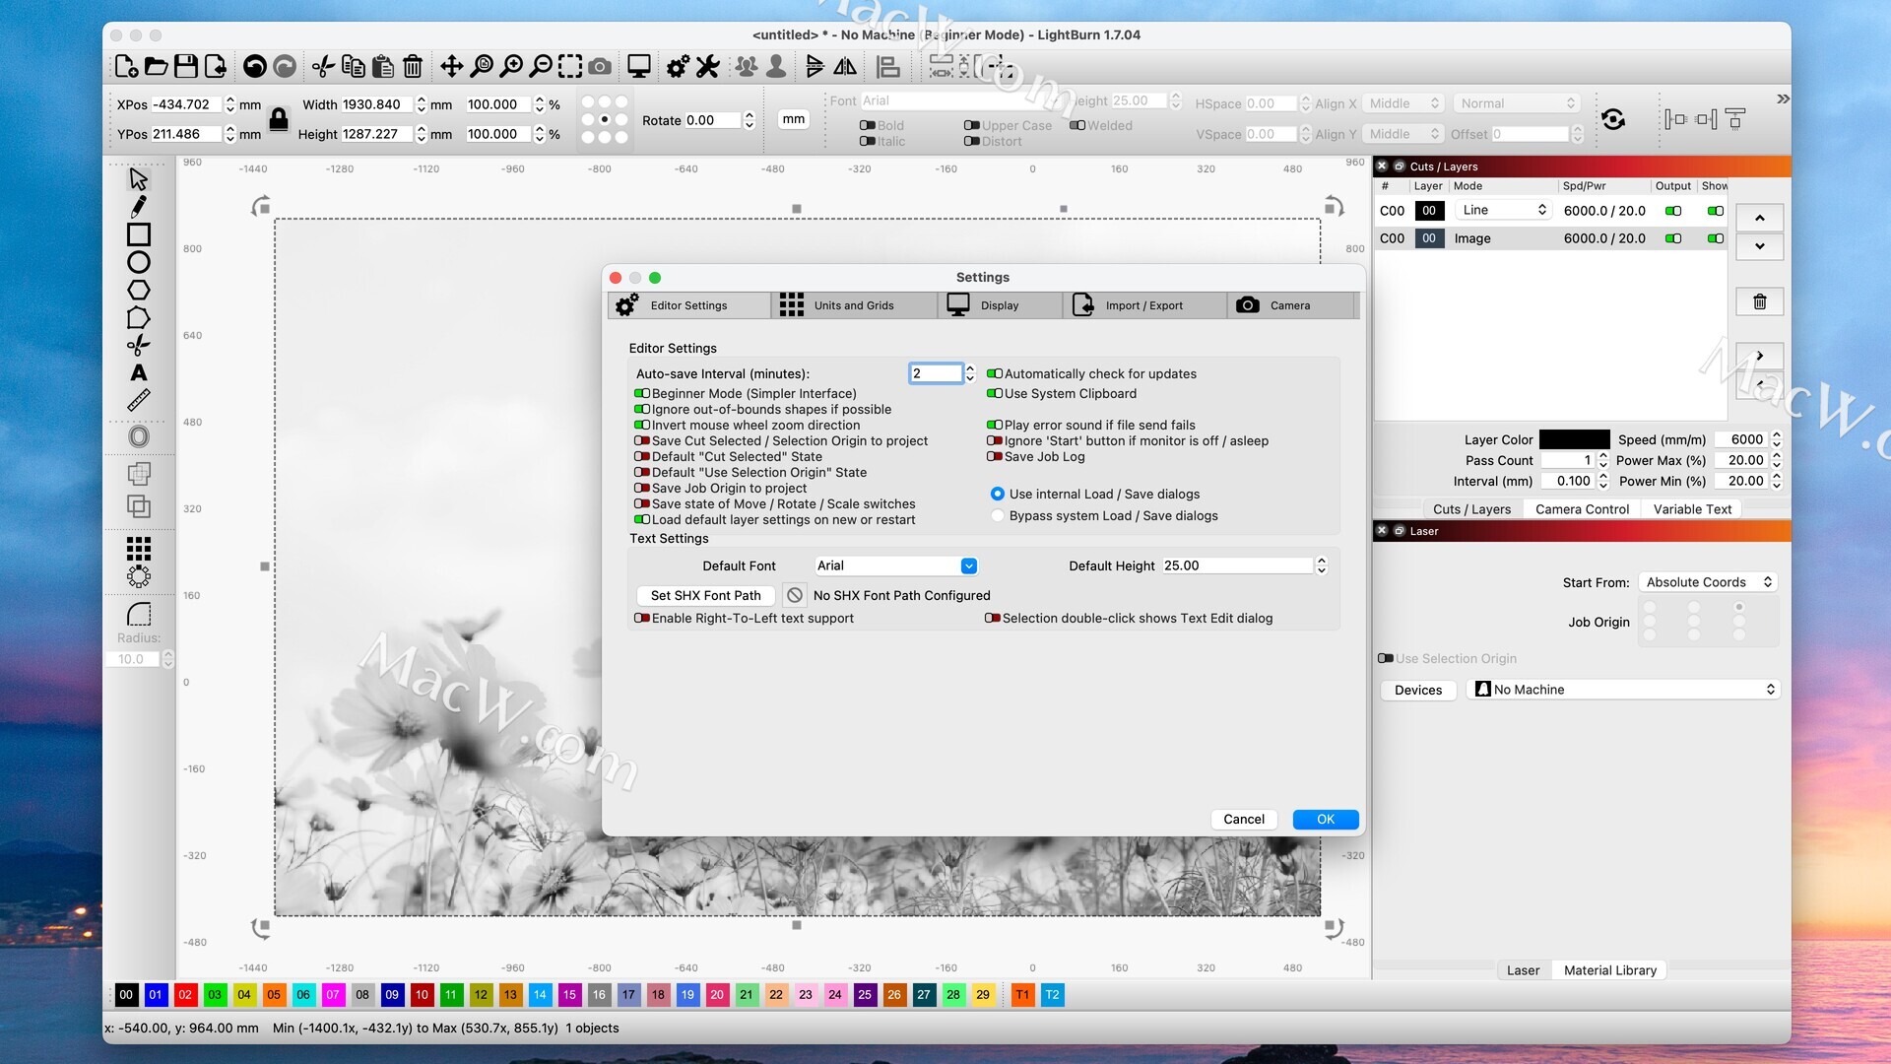The image size is (1891, 1064).
Task: Enable Save Job Log option
Action: [995, 457]
